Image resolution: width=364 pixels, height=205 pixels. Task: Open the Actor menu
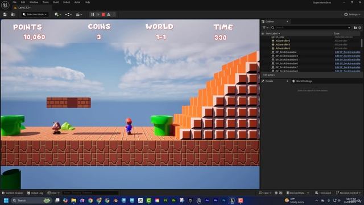[77, 2]
